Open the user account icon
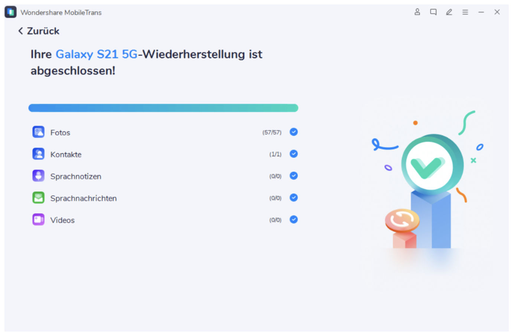Viewport: 517px width, 336px height. [x=417, y=12]
